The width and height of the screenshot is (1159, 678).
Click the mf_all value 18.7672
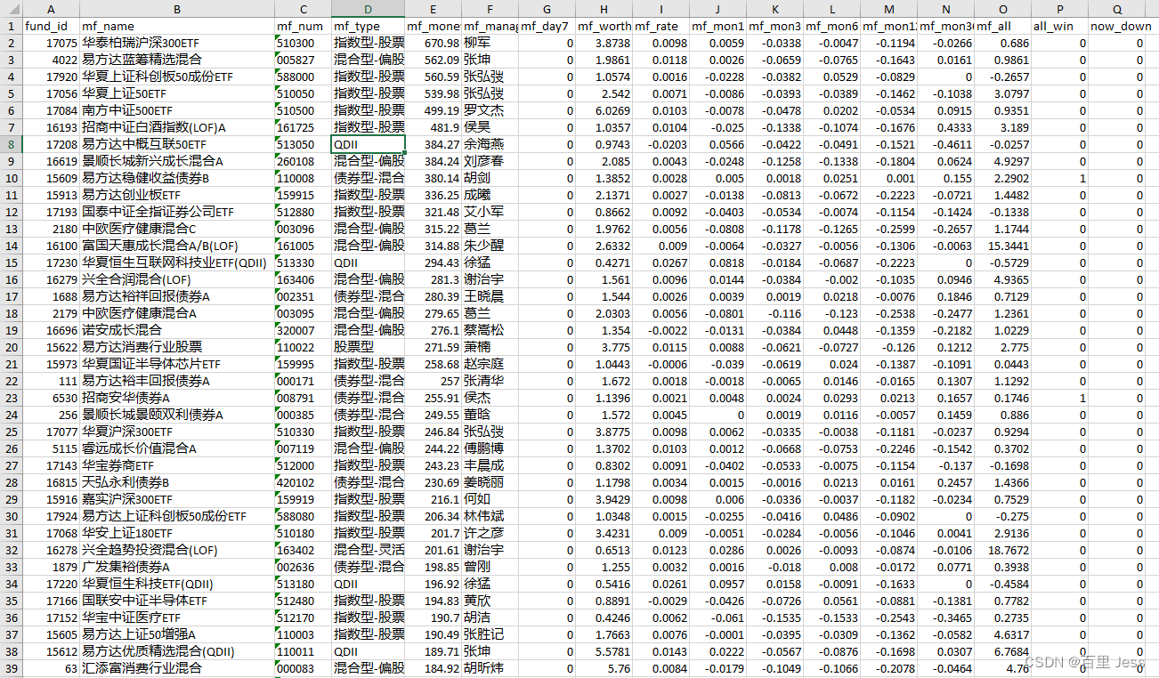[1002, 550]
